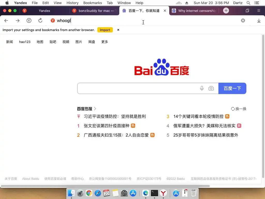Image resolution: width=265 pixels, height=199 pixels.
Task: Expand the 更多 menu
Action: pyautogui.click(x=105, y=42)
